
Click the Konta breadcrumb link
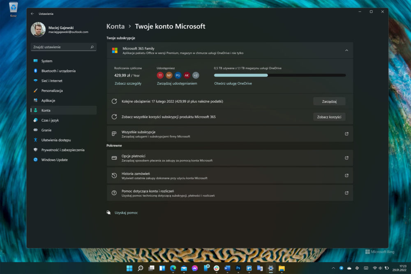115,26
